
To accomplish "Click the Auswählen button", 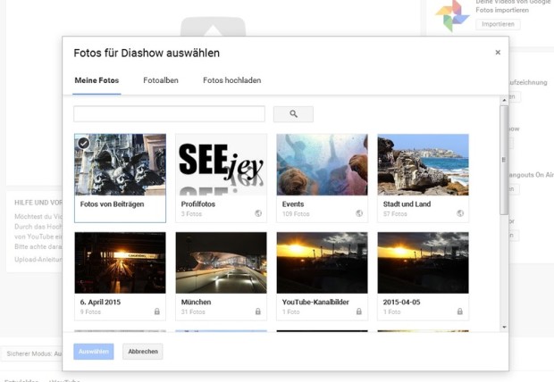I will coord(94,352).
